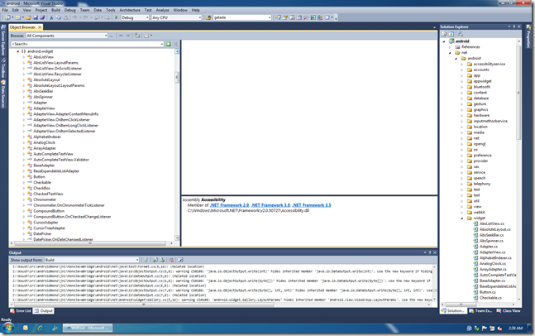This screenshot has width=535, height=336.
Task: Open the Windows Start menu
Action: point(7,329)
